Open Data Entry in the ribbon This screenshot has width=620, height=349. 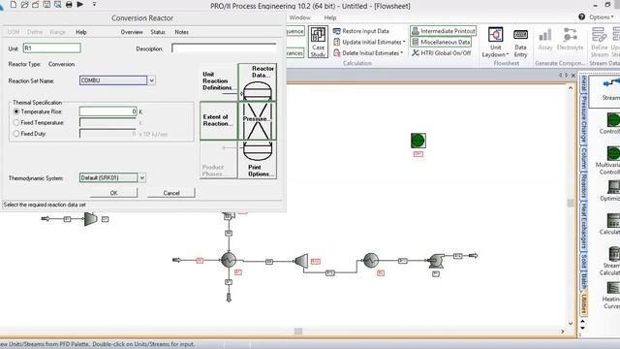point(520,42)
